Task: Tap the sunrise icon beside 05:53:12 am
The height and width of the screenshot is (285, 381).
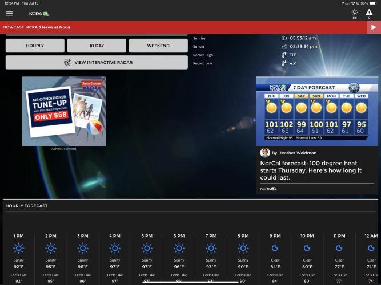Action: click(284, 38)
